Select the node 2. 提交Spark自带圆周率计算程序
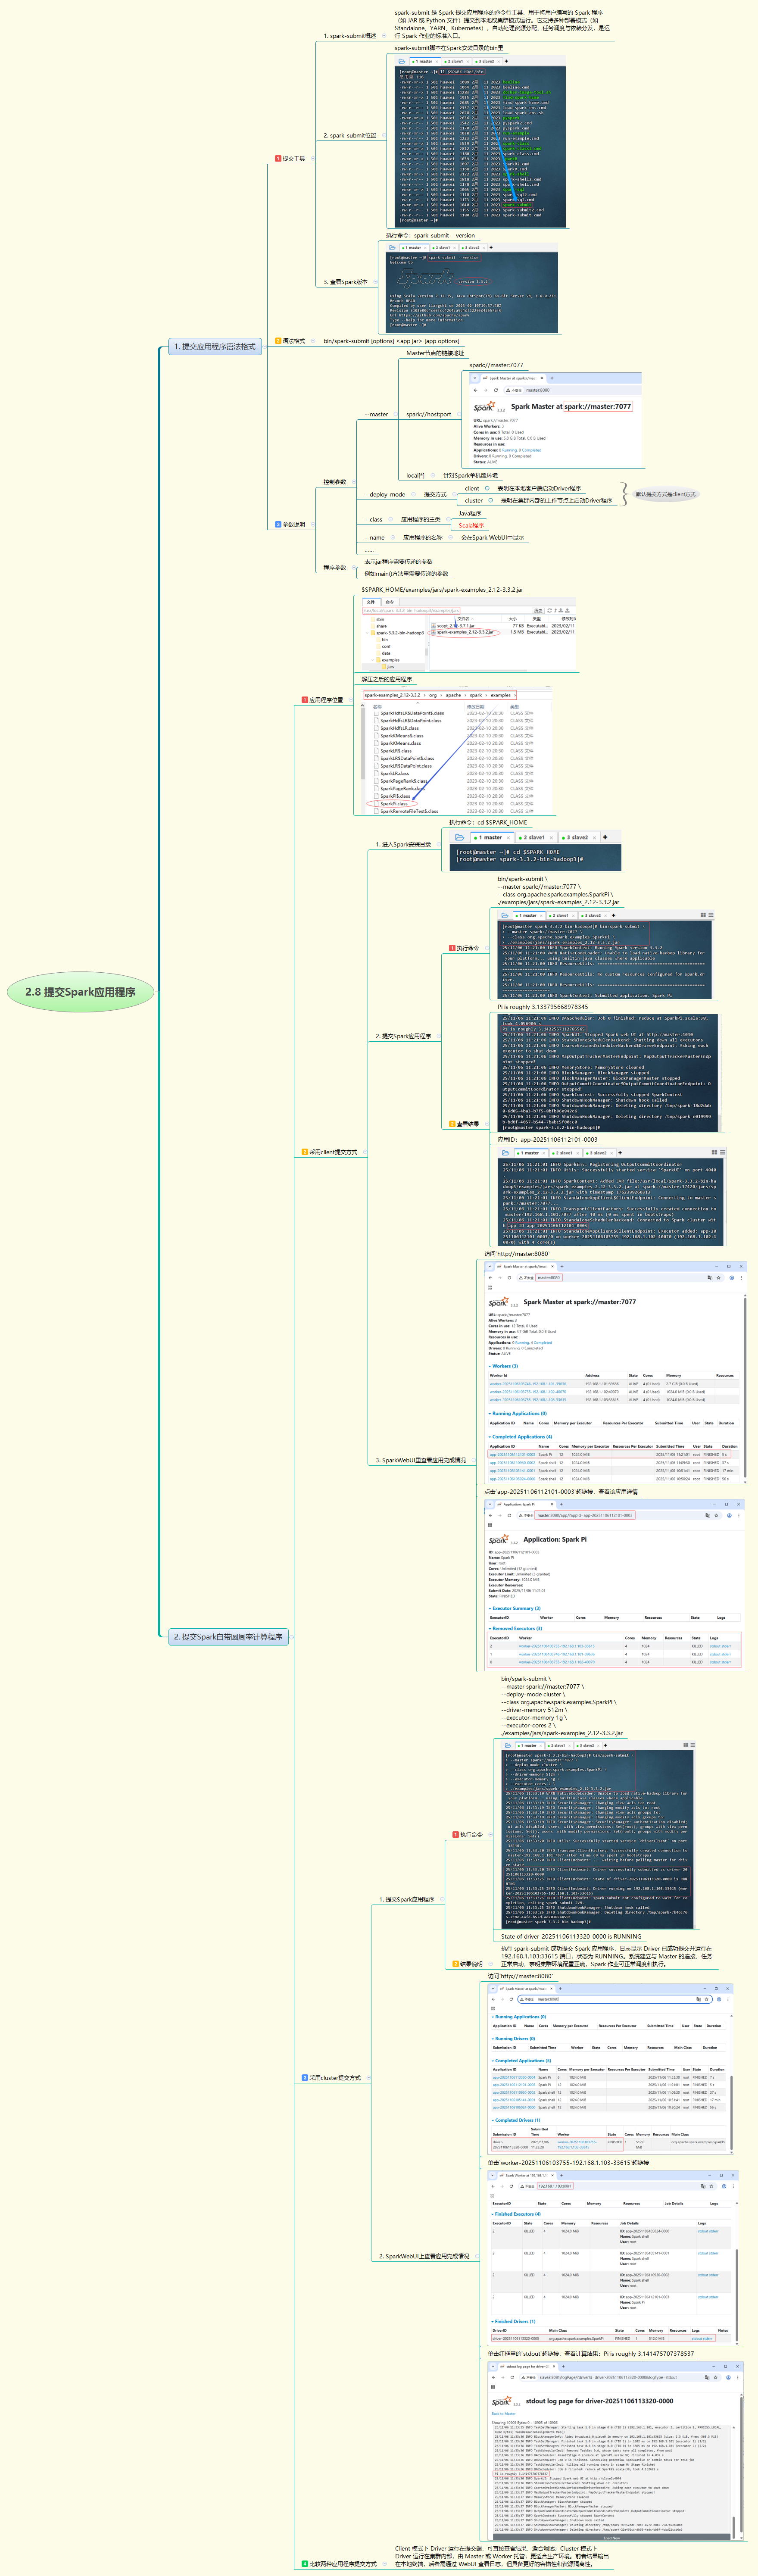This screenshot has height=2576, width=758. click(228, 1637)
